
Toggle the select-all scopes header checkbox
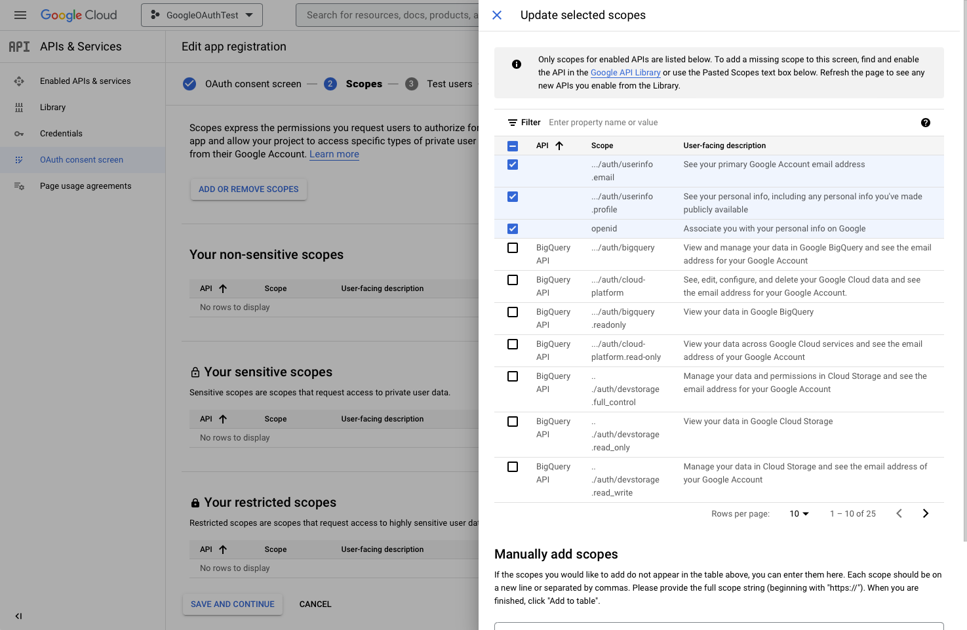[x=513, y=146]
